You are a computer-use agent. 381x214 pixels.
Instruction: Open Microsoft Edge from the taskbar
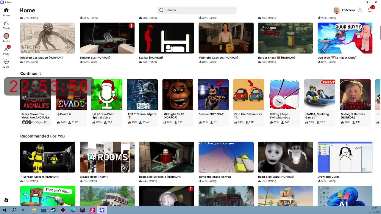73,210
